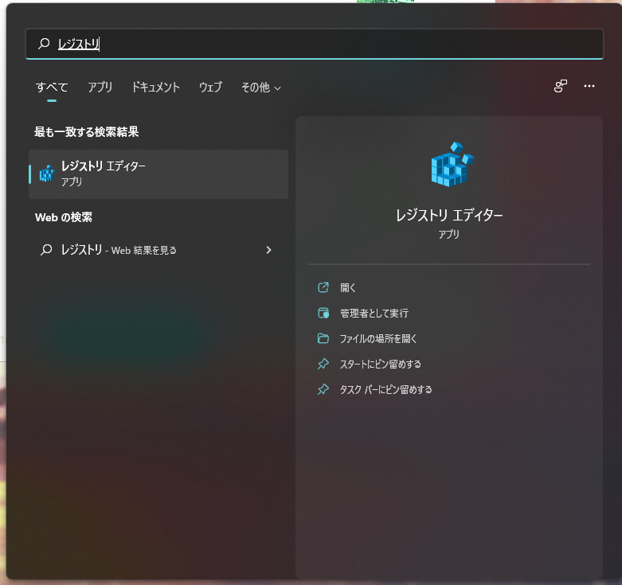The image size is (622, 585).
Task: Click the folder icon for file location
Action: pyautogui.click(x=323, y=338)
